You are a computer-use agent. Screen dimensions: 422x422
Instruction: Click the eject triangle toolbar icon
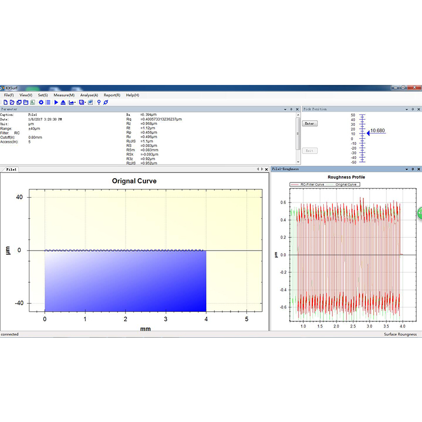click(63, 102)
